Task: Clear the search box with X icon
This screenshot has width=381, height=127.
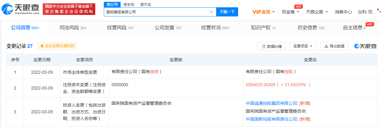Action: (x=212, y=12)
